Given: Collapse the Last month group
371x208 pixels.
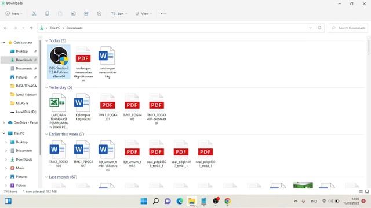Looking at the screenshot, I should tap(46, 177).
